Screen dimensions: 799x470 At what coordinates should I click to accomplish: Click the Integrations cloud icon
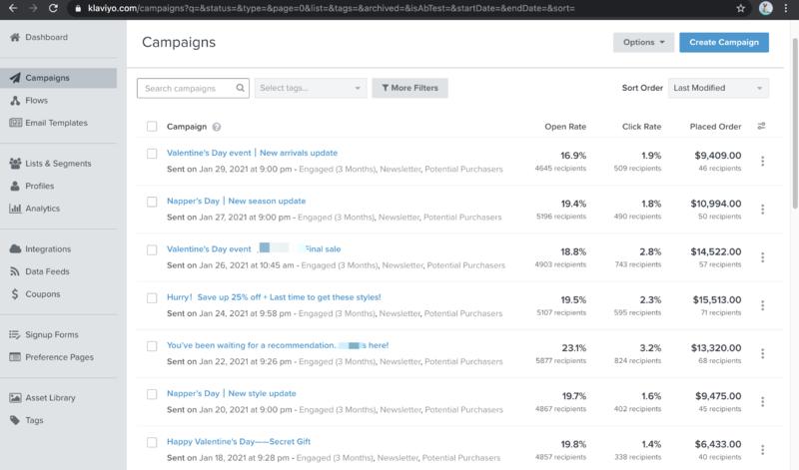point(15,248)
